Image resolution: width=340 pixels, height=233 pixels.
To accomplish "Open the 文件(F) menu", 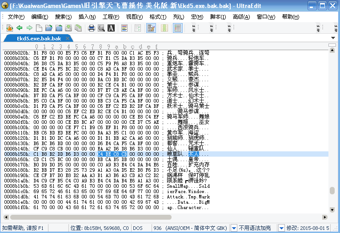I will click(x=16, y=17).
